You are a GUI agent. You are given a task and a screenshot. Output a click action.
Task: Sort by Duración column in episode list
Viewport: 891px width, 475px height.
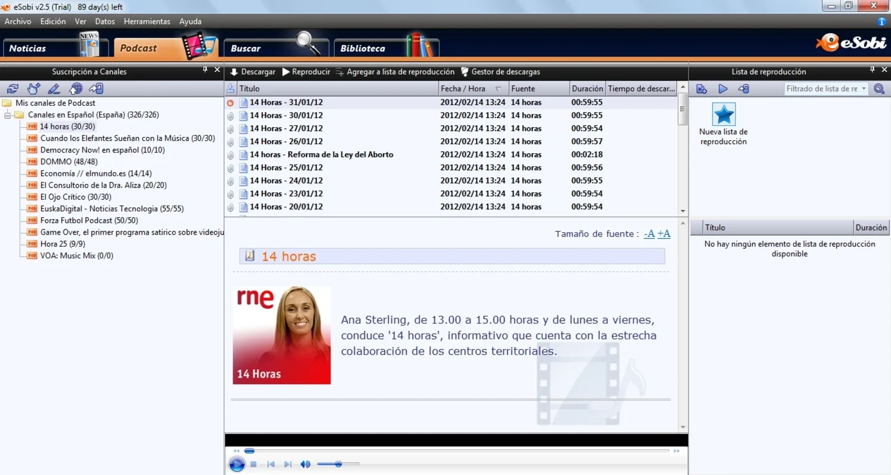587,88
